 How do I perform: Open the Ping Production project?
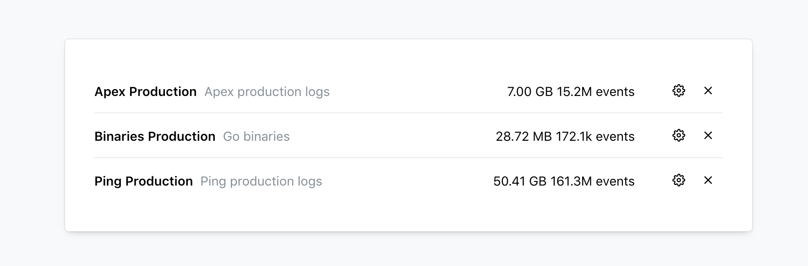143,181
